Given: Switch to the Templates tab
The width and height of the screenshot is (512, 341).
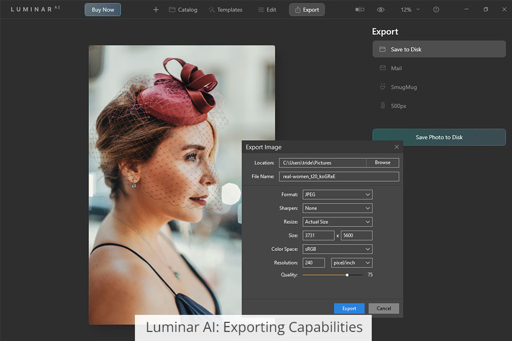Looking at the screenshot, I should point(225,10).
